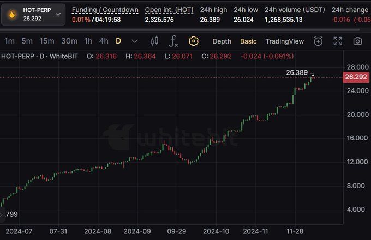Create a price alert clock icon
Screen dimensions: 371x240
(318, 41)
